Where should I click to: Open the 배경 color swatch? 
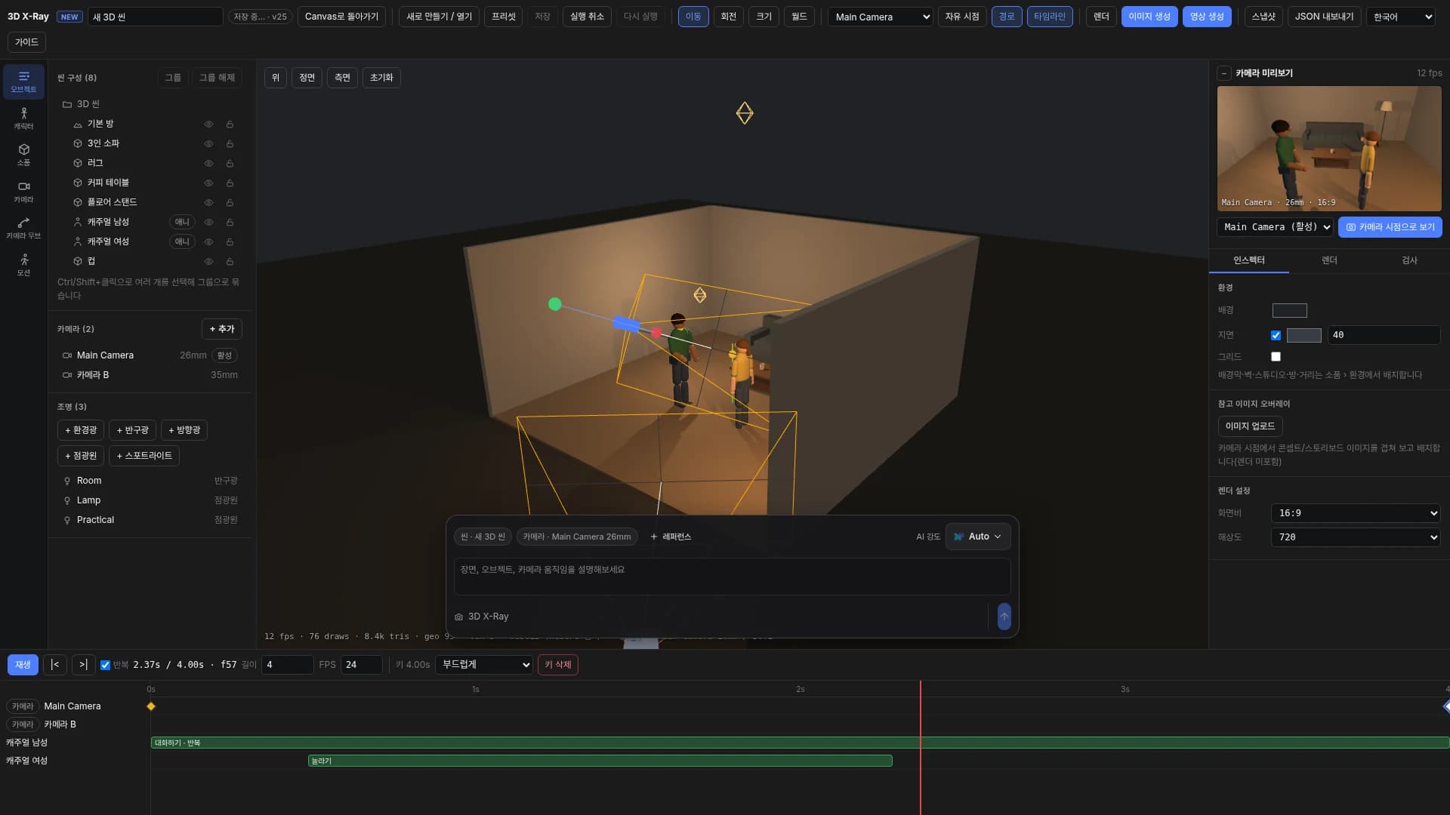click(x=1289, y=310)
